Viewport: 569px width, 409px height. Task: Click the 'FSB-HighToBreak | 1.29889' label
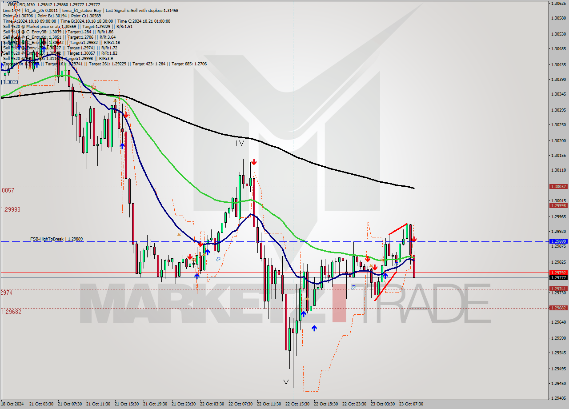click(x=56, y=239)
